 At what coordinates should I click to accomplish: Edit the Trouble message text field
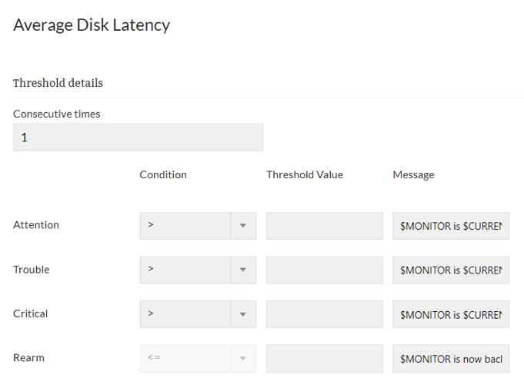click(451, 270)
